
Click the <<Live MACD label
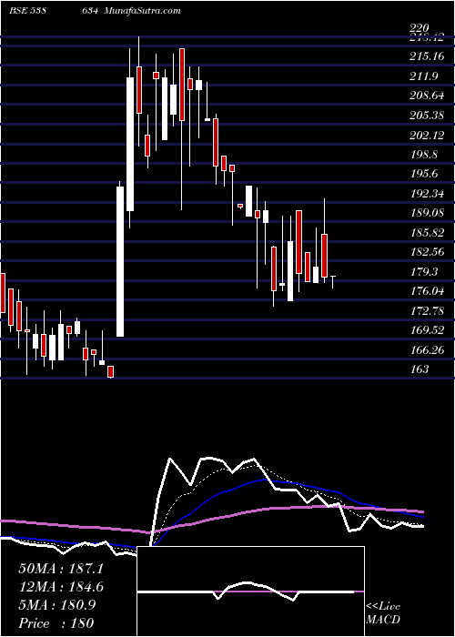(383, 612)
